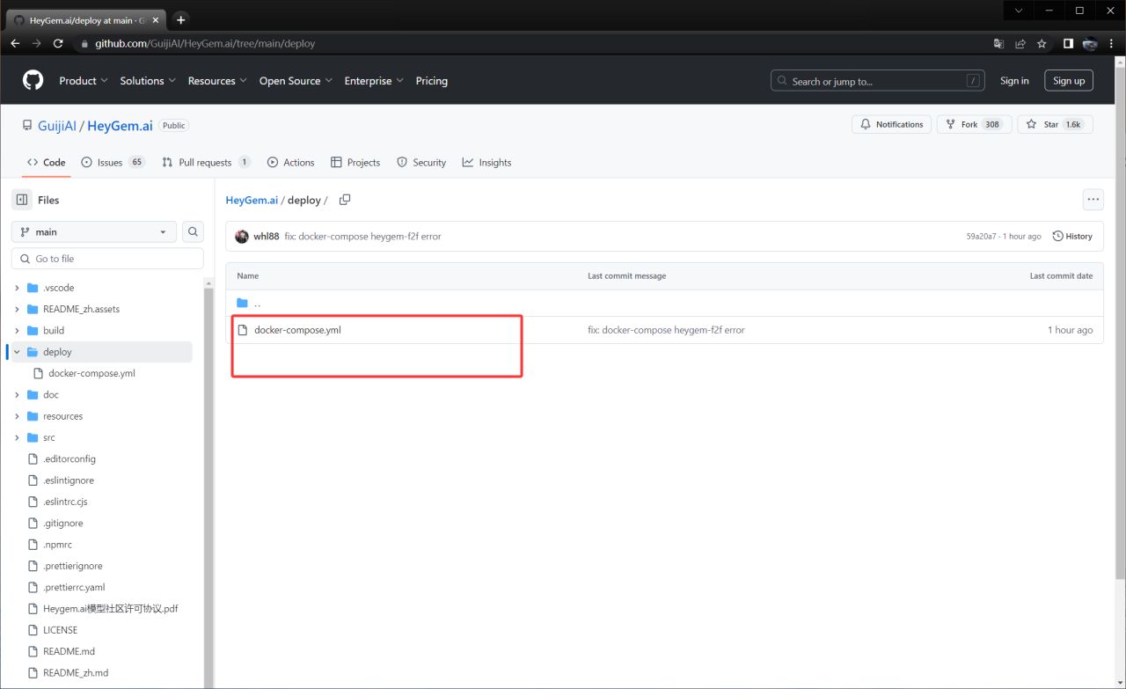Open Enterprise dropdown menu
The width and height of the screenshot is (1126, 689).
tap(374, 80)
